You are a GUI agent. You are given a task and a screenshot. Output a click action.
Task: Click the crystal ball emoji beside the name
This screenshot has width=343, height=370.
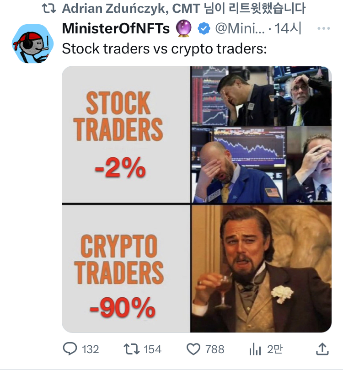(x=184, y=28)
